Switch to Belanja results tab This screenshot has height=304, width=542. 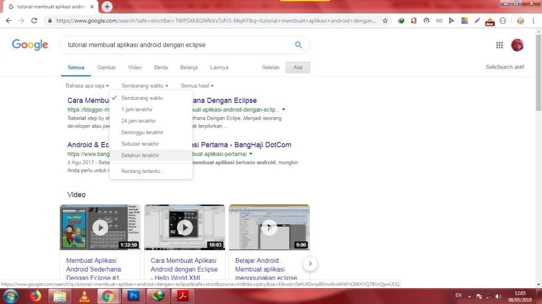[189, 68]
